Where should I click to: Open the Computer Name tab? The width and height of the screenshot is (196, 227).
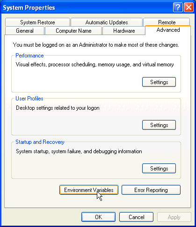[73, 31]
